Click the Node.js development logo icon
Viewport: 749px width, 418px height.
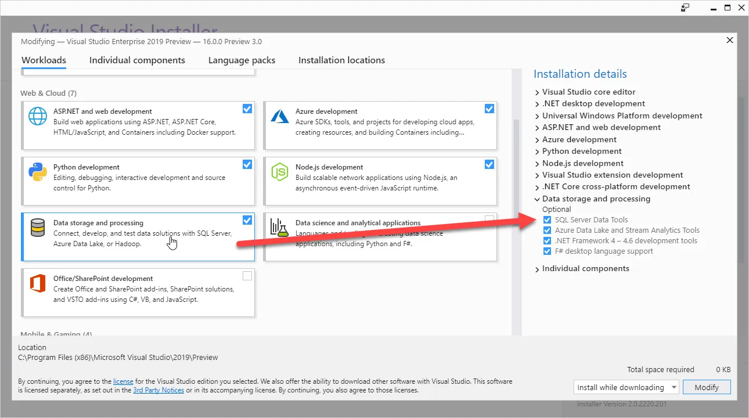point(280,172)
